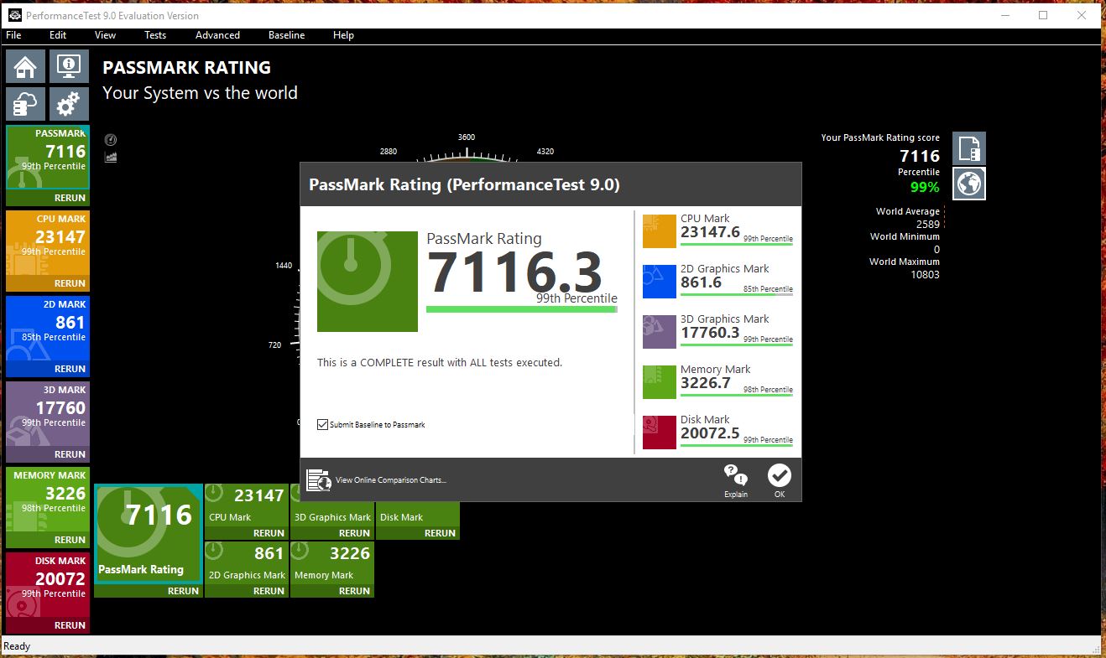Viewport: 1106px width, 658px height.
Task: Select the PassMark 7116 sidebar tile
Action: click(48, 158)
